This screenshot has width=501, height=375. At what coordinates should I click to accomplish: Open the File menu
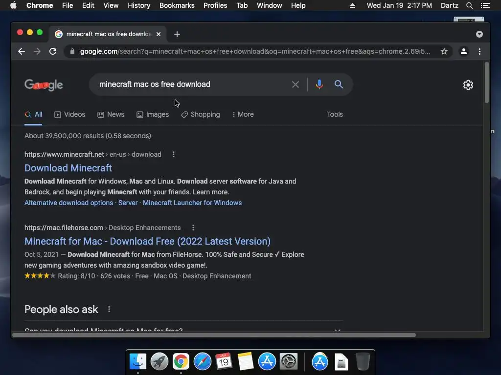point(68,5)
